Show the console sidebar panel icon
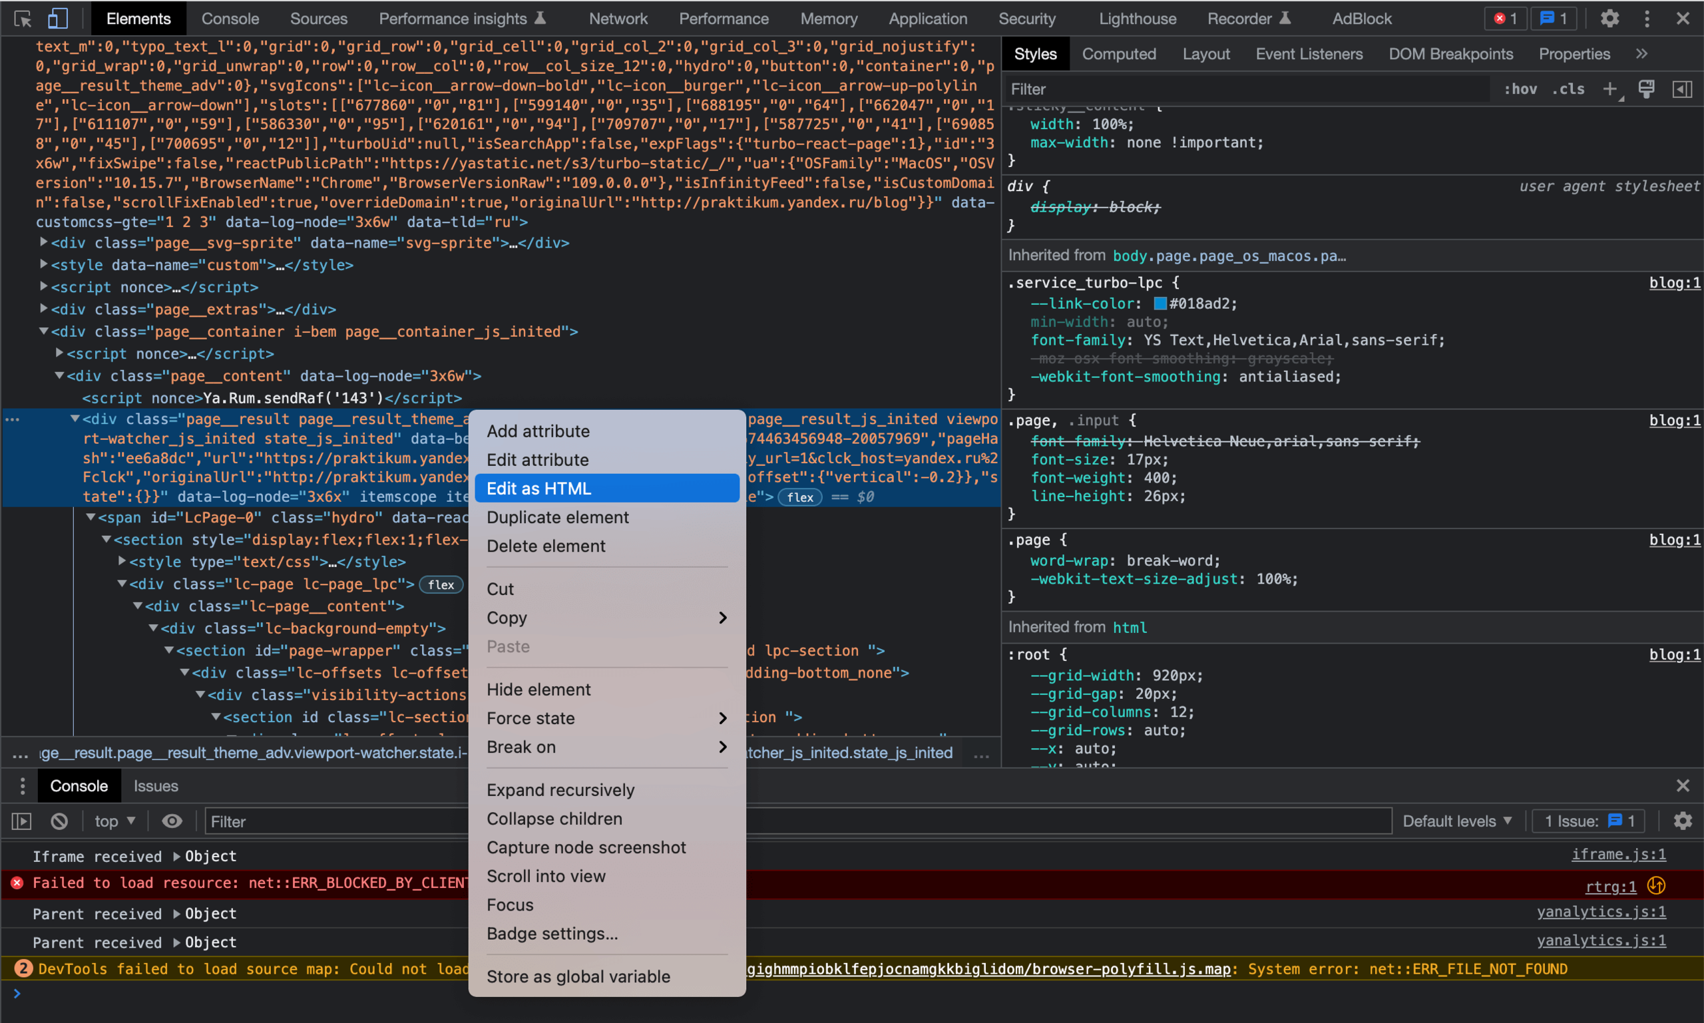1704x1023 pixels. [x=22, y=821]
